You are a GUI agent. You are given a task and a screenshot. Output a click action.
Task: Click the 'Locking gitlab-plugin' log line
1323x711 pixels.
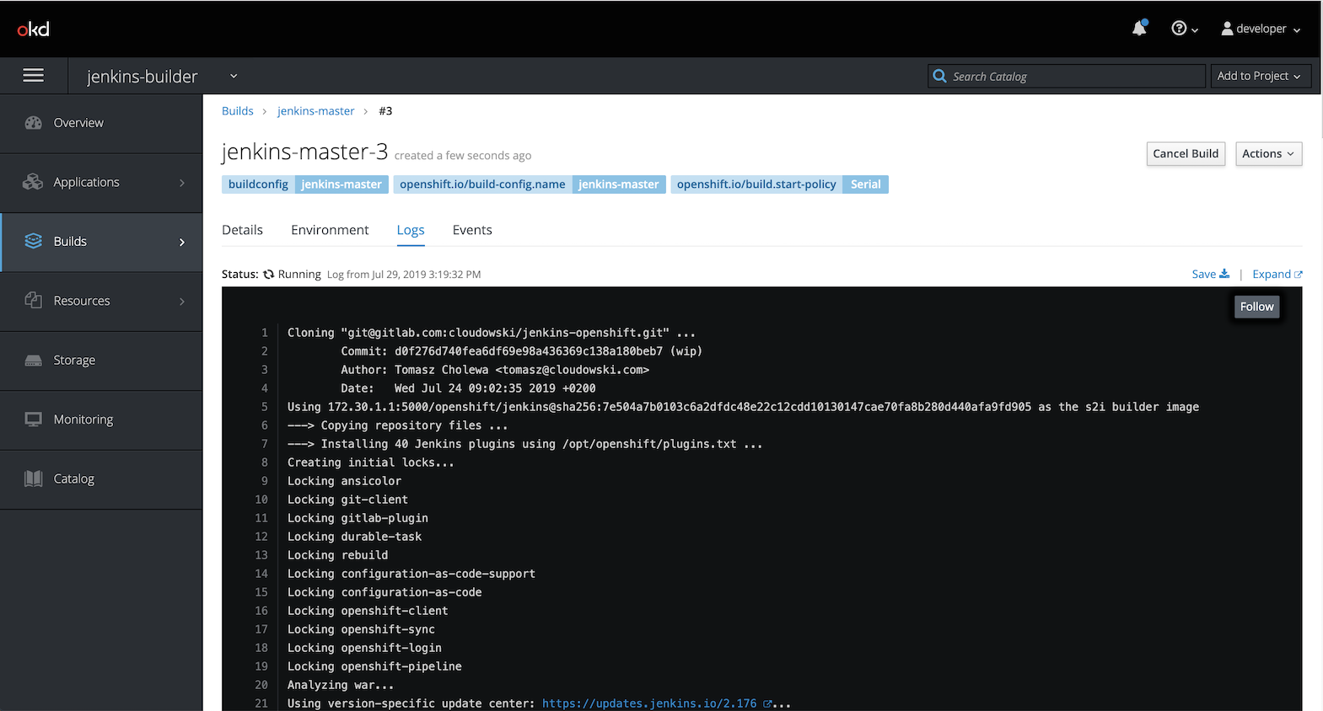click(x=358, y=518)
